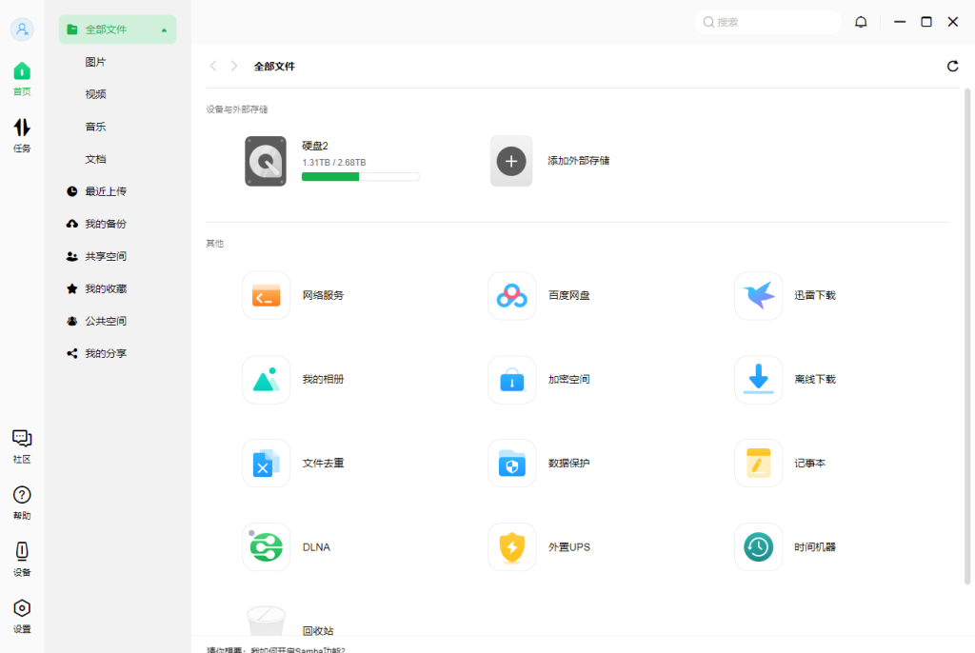The image size is (975, 653).
Task: Click 添加外部存储 label
Action: click(x=578, y=161)
